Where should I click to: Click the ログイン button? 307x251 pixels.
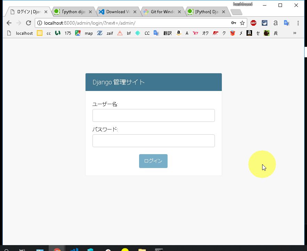[x=153, y=161]
